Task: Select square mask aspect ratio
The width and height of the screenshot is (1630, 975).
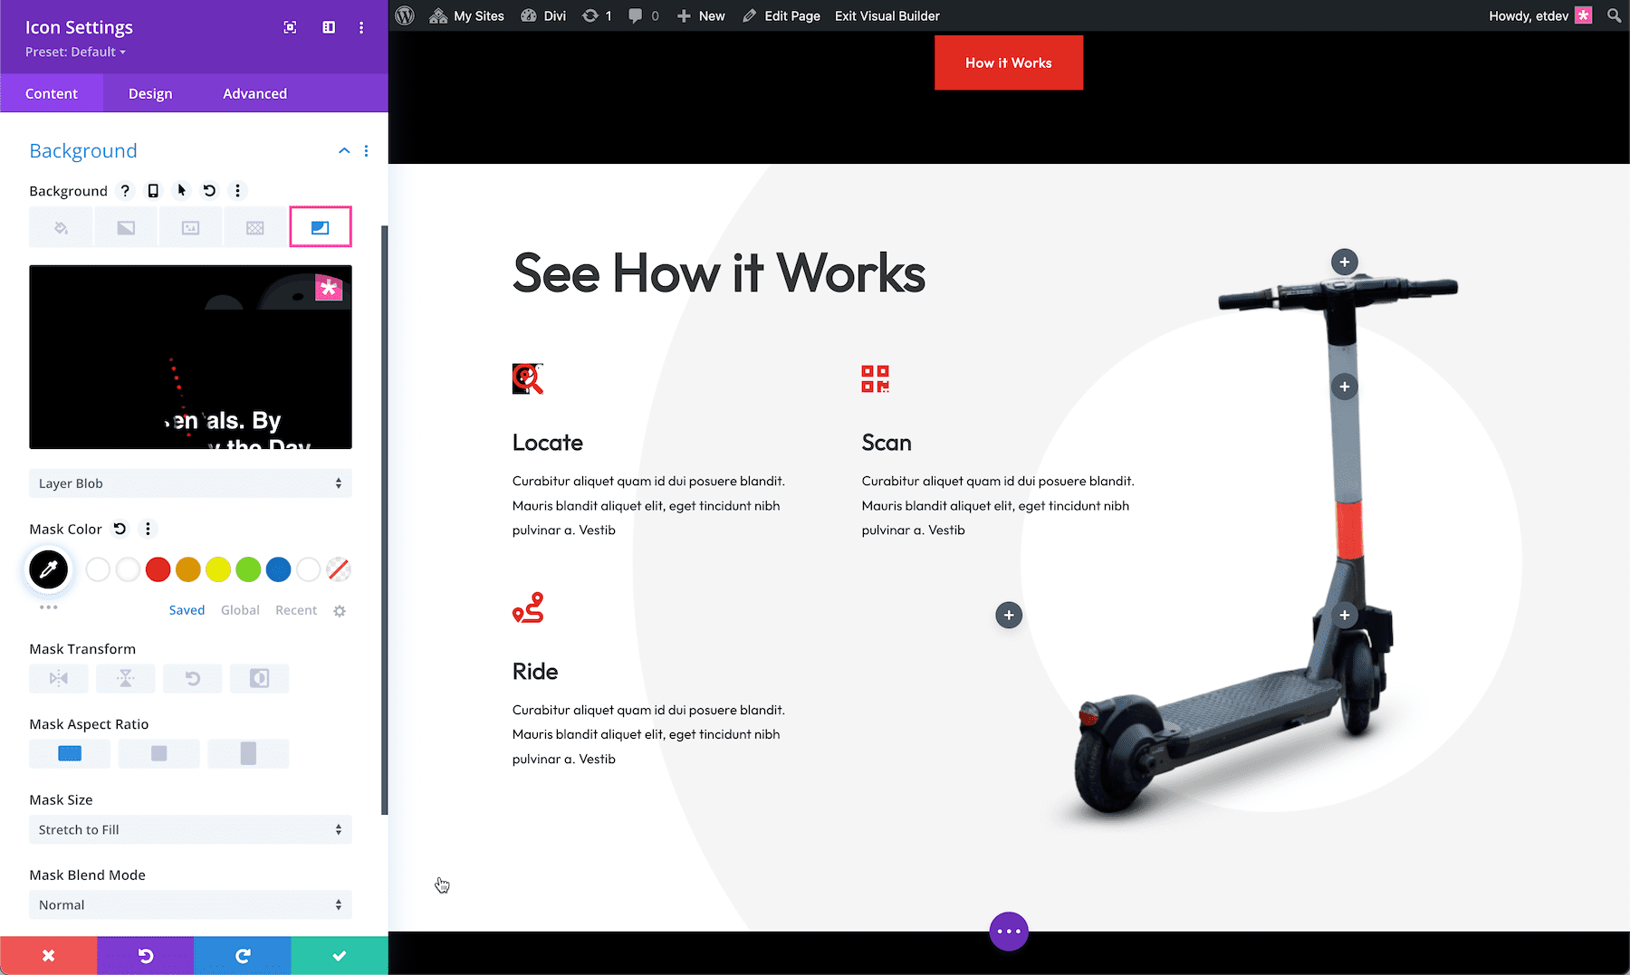Action: point(159,753)
